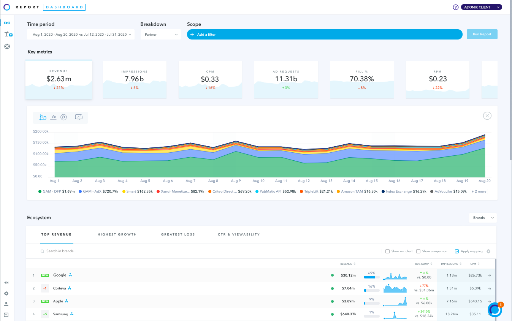Toggle GAM - DFP legend series
Screen dimensions: 512x321
[x=57, y=191]
